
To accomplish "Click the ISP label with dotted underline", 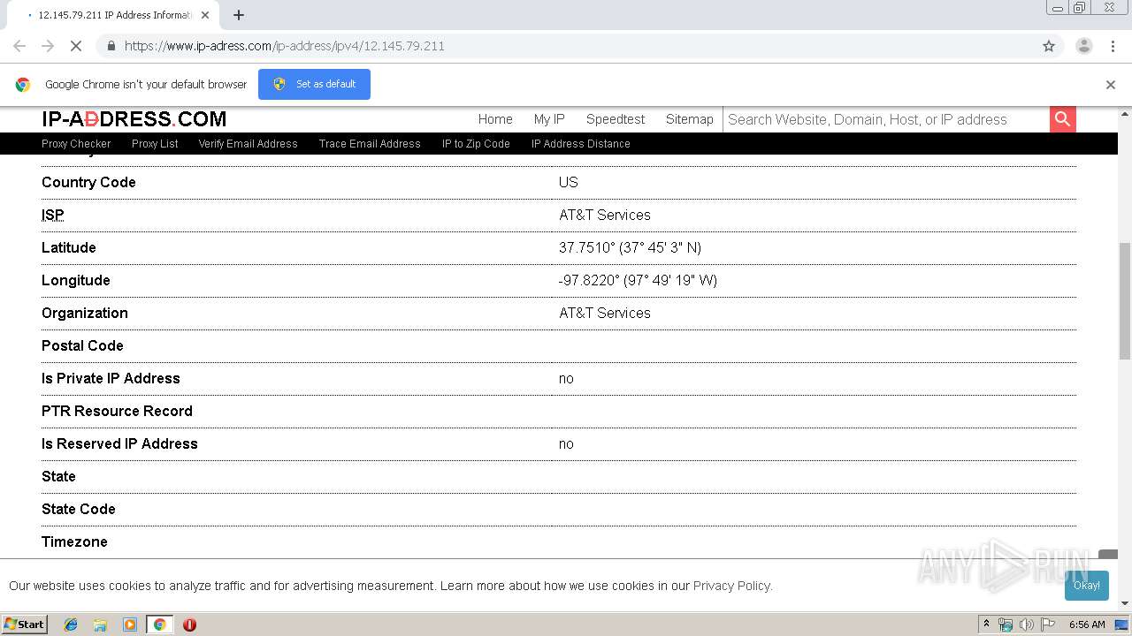I will pyautogui.click(x=52, y=215).
